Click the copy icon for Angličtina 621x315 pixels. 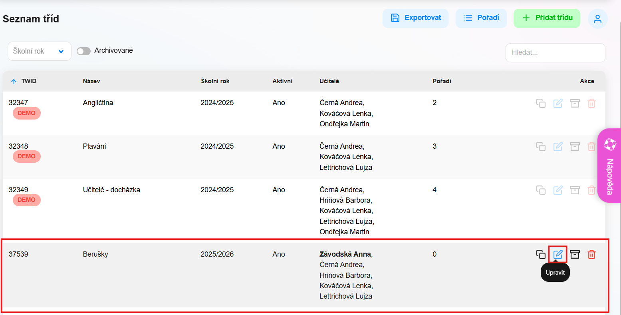click(x=541, y=103)
